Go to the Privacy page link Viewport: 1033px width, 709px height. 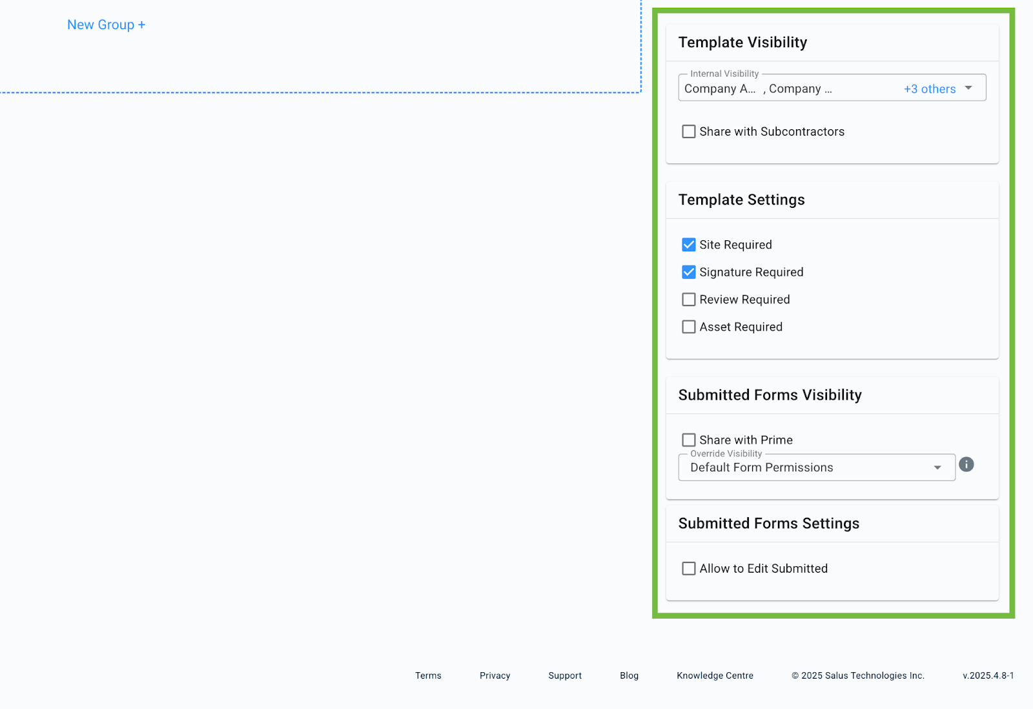click(495, 675)
